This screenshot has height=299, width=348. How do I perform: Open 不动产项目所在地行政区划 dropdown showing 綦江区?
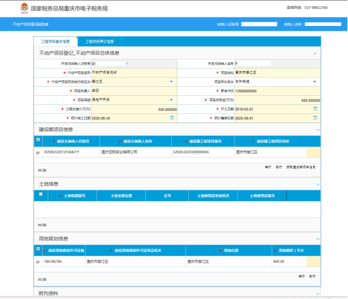[x=133, y=81]
